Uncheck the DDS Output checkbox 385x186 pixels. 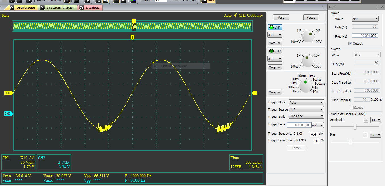point(350,44)
